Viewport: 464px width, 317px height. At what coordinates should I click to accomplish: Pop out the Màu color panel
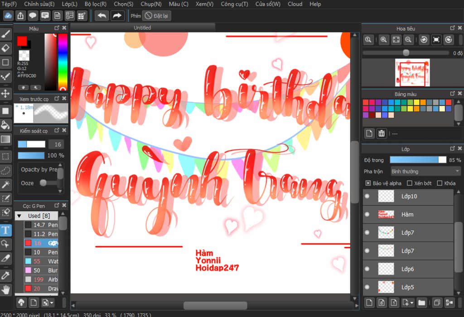(57, 28)
